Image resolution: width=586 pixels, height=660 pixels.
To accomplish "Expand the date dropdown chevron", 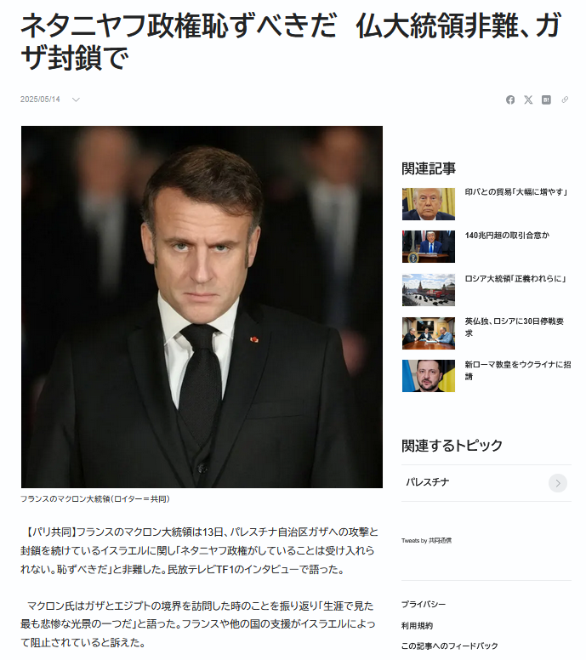I will tap(76, 100).
